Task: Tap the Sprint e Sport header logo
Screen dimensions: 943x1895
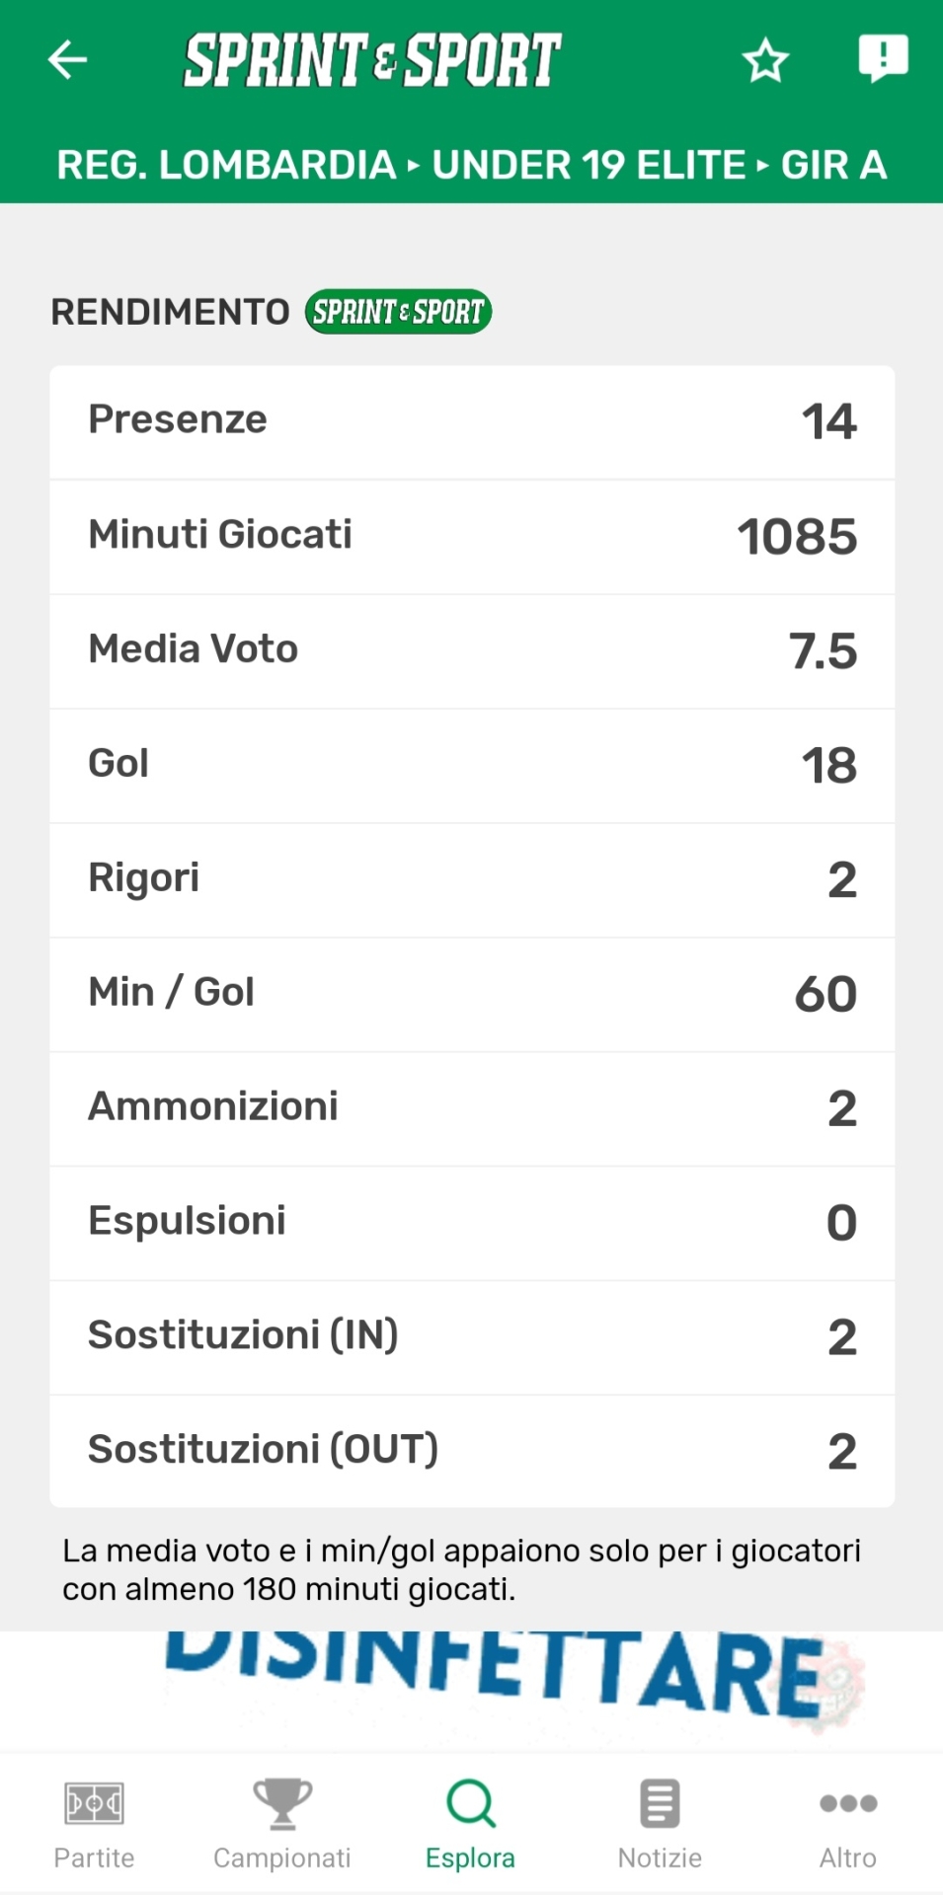Action: tap(372, 60)
